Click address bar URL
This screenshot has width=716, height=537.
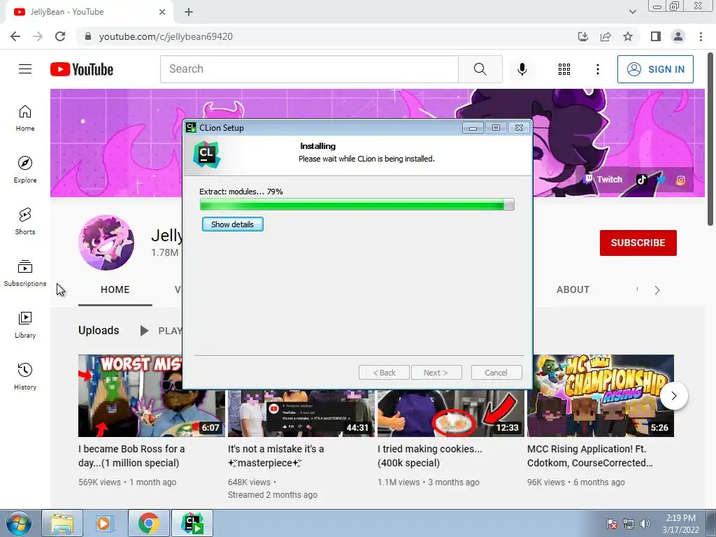tap(166, 36)
